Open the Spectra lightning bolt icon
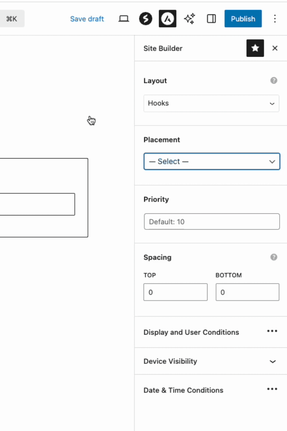This screenshot has width=287, height=431. coord(146,19)
